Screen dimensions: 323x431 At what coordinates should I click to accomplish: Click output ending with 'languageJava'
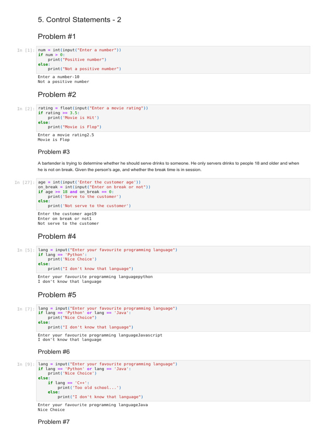point(93,405)
